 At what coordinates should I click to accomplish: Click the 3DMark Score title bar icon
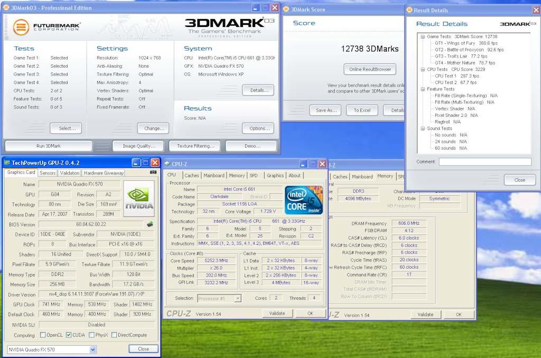[x=286, y=10]
